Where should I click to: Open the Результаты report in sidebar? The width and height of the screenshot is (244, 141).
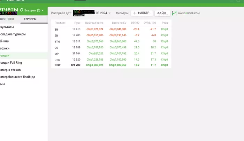7,27
